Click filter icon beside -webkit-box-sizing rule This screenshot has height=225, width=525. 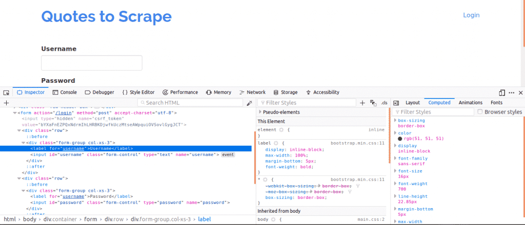(357, 186)
